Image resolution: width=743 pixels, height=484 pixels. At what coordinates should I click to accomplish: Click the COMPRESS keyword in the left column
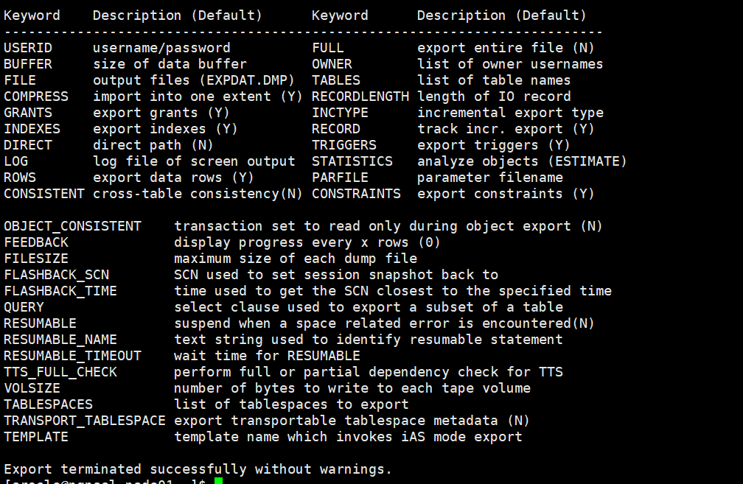coord(36,97)
